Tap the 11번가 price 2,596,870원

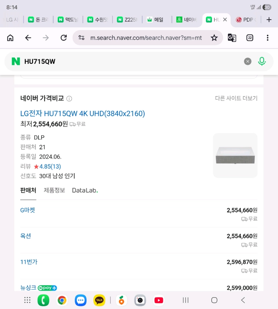(x=242, y=262)
